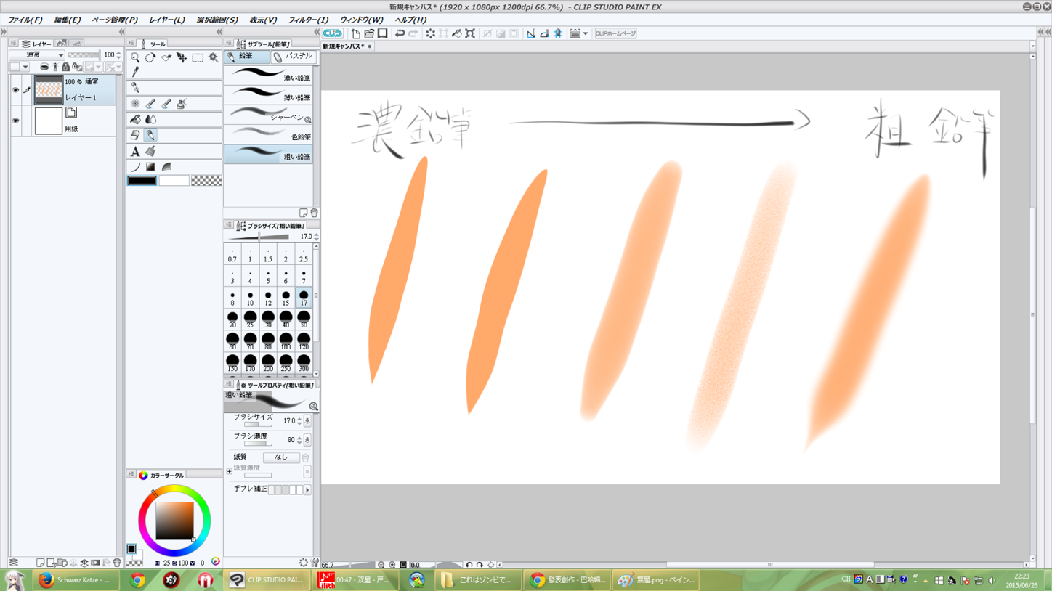Select black main color swatch

coord(142,180)
